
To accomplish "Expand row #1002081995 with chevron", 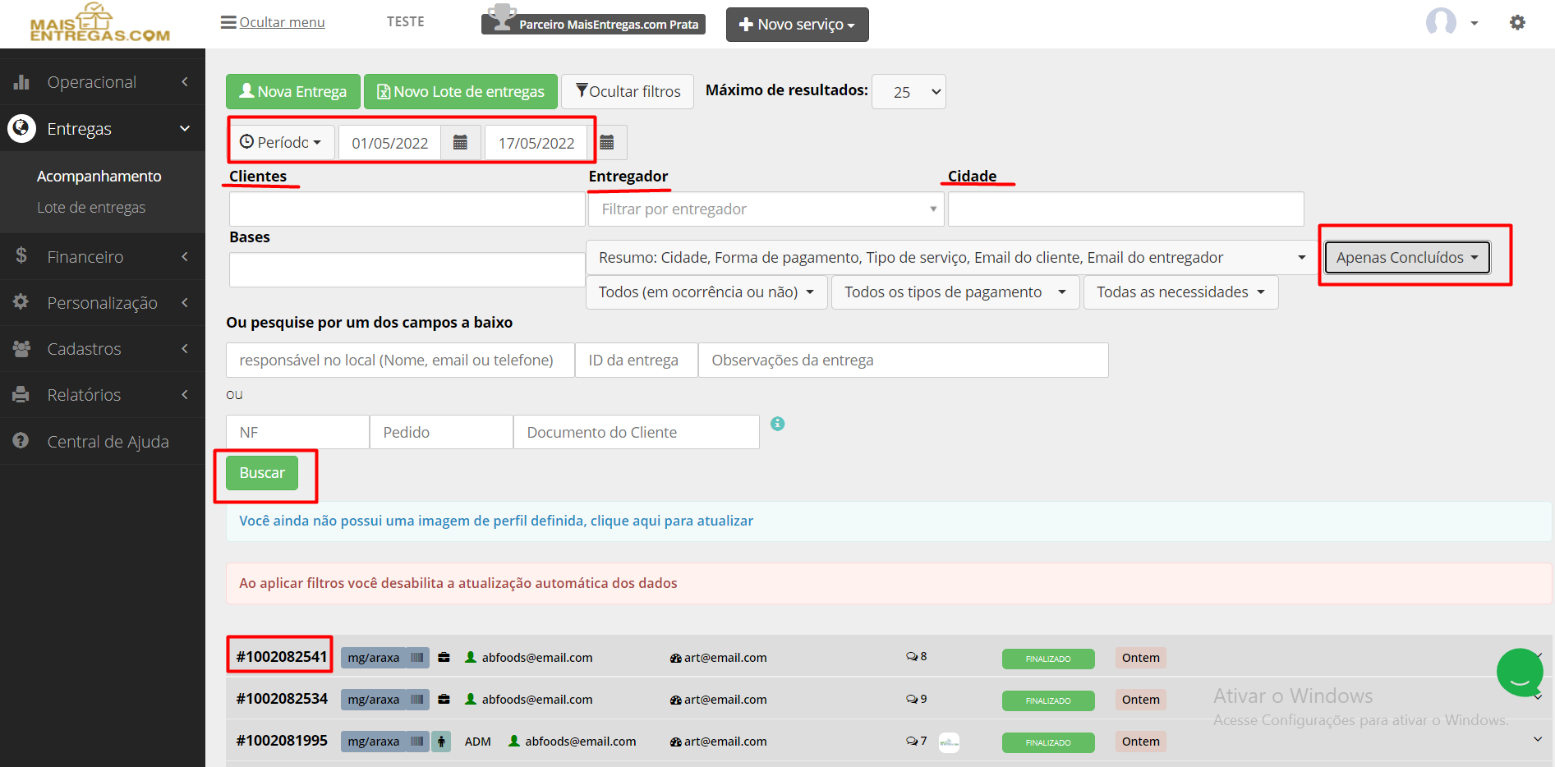I will (x=1538, y=739).
